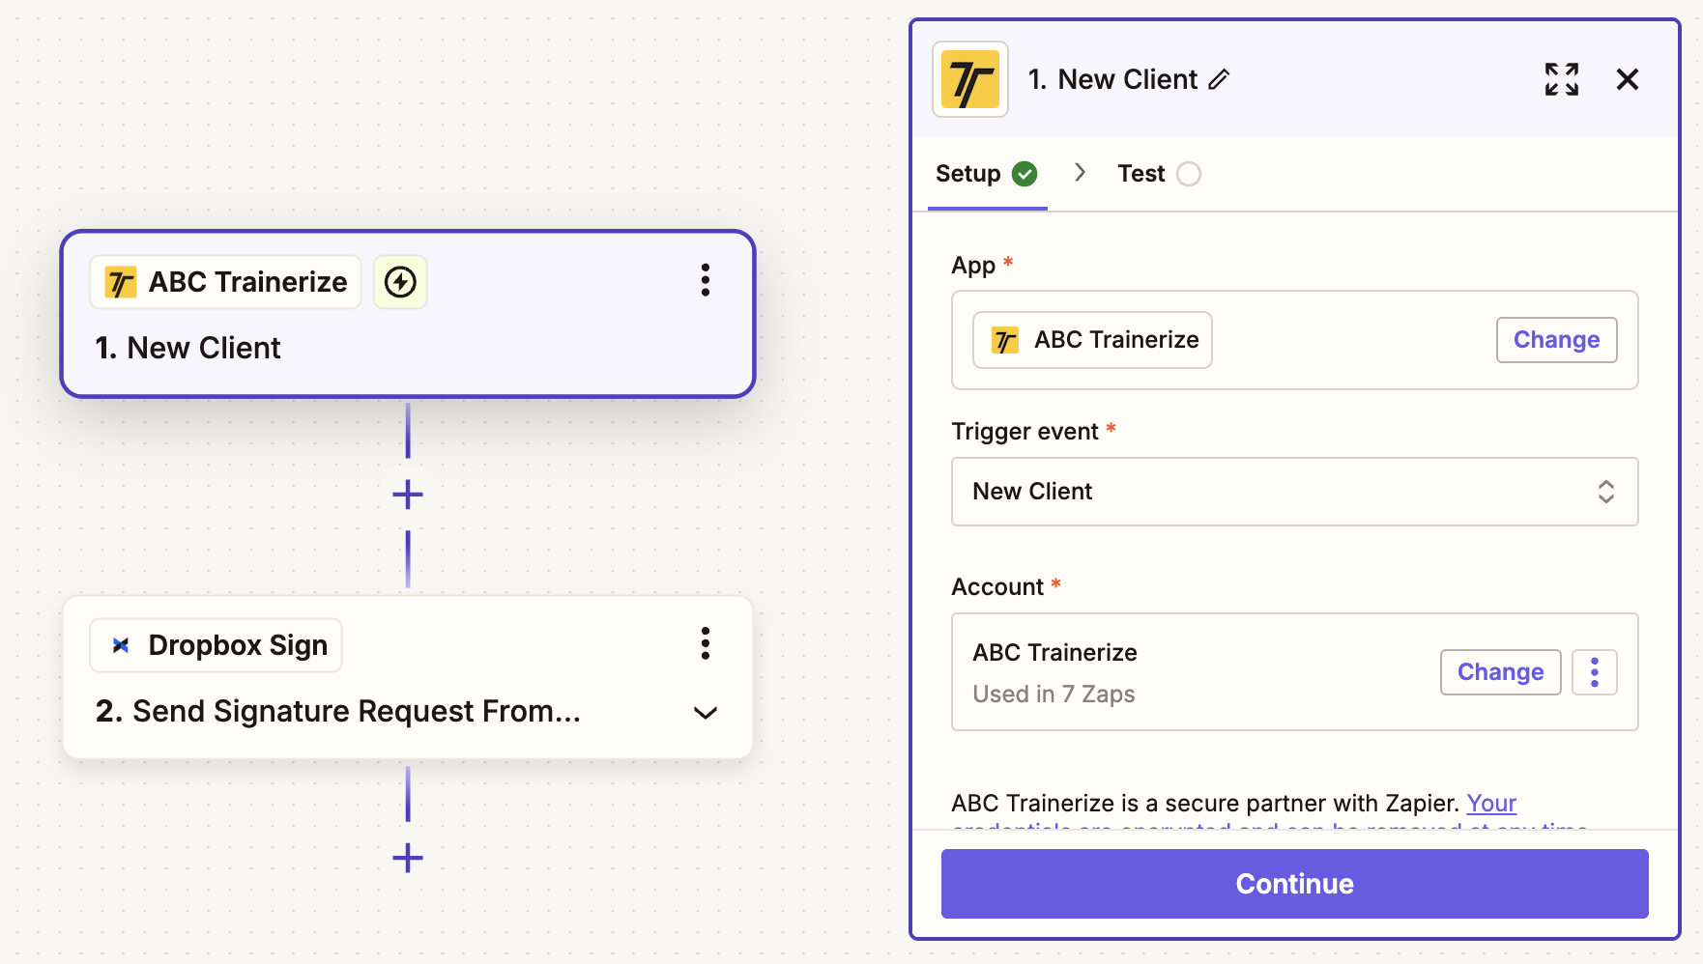Viewport: 1703px width, 964px height.
Task: Add a step after Dropbox Sign step
Action: [408, 858]
